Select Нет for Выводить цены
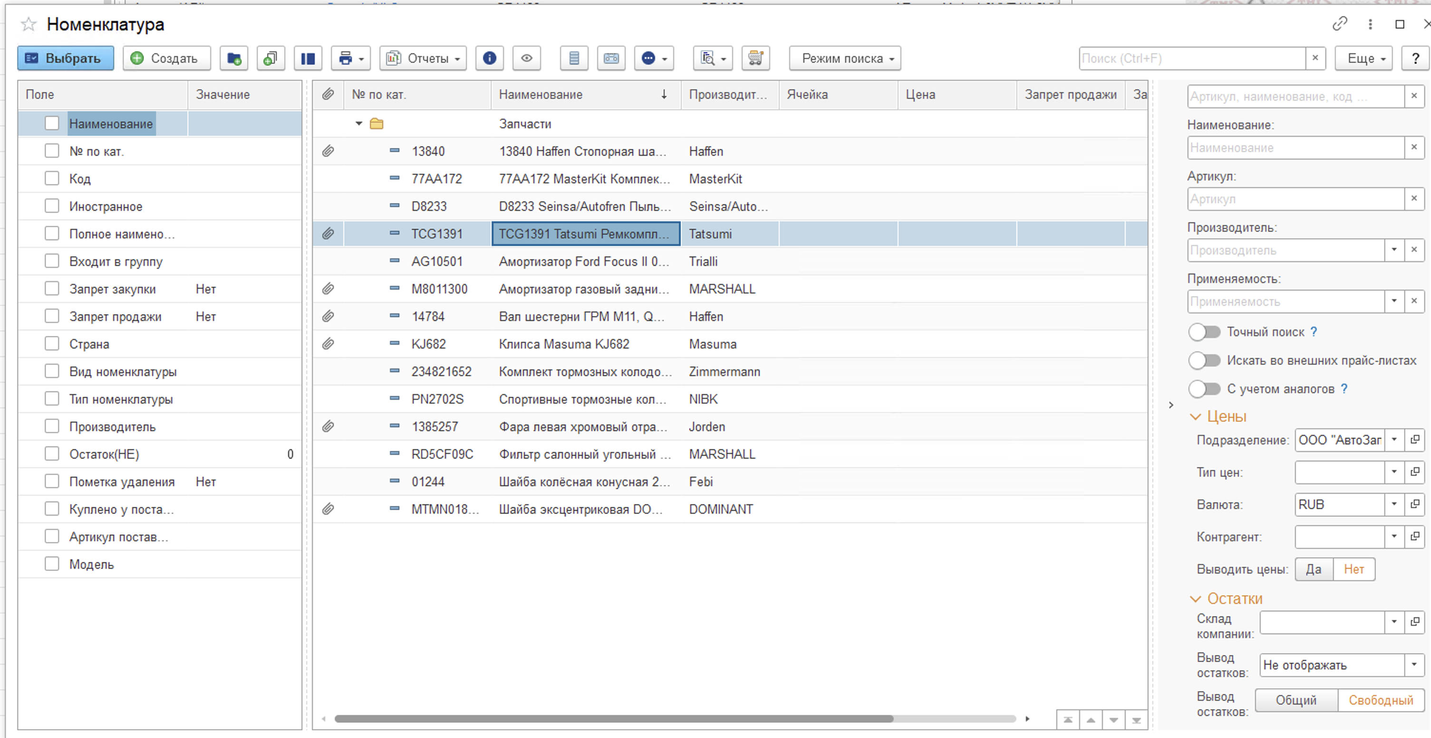The width and height of the screenshot is (1431, 738). tap(1354, 569)
